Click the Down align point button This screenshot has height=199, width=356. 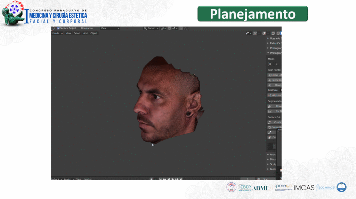(275, 85)
